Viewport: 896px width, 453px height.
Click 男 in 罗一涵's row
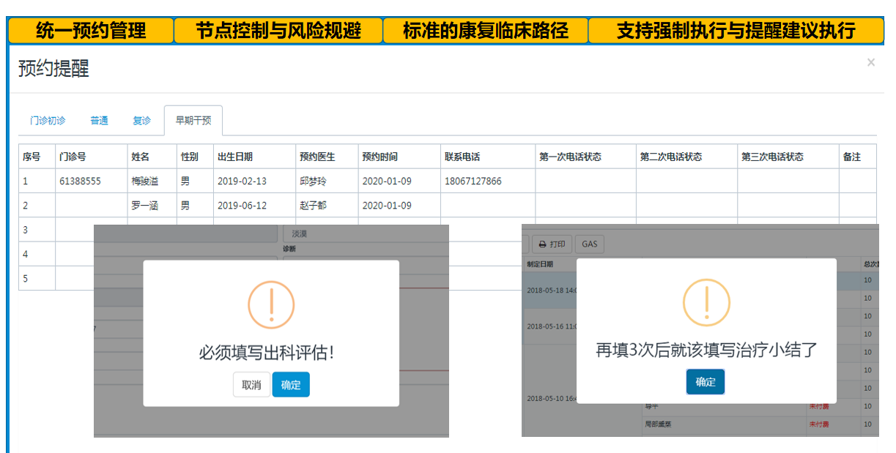point(185,206)
